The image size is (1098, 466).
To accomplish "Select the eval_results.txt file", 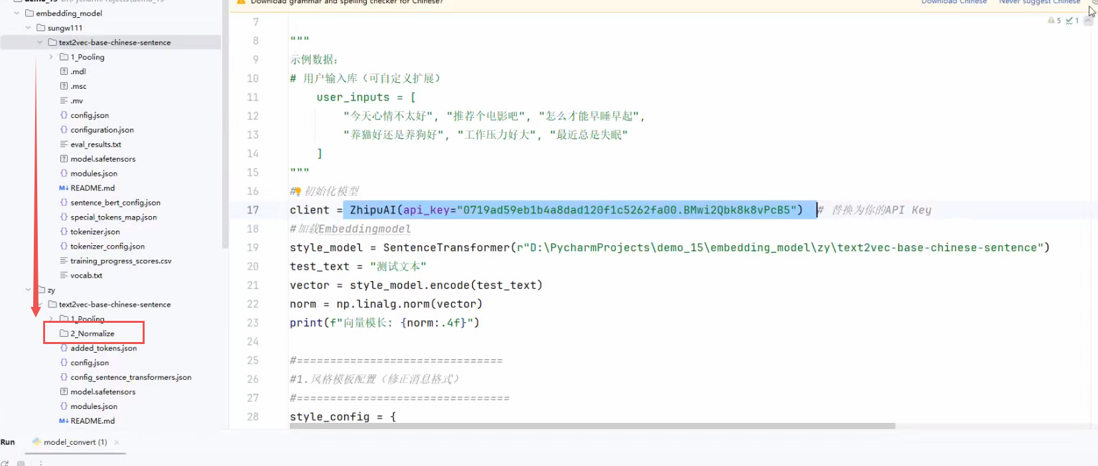I will point(96,145).
